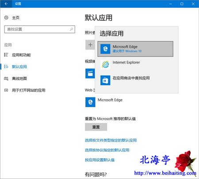The height and width of the screenshot is (179, 199).
Task: Select Microsoft Edge in the 选择应用 popup
Action: pos(135,49)
